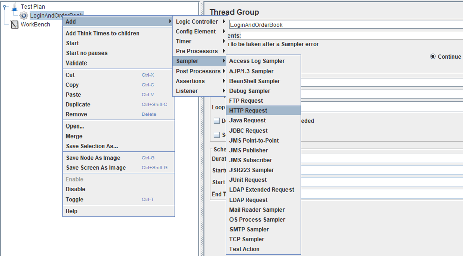Click Toggle in the context menu
Image resolution: width=463 pixels, height=256 pixels.
coord(118,200)
